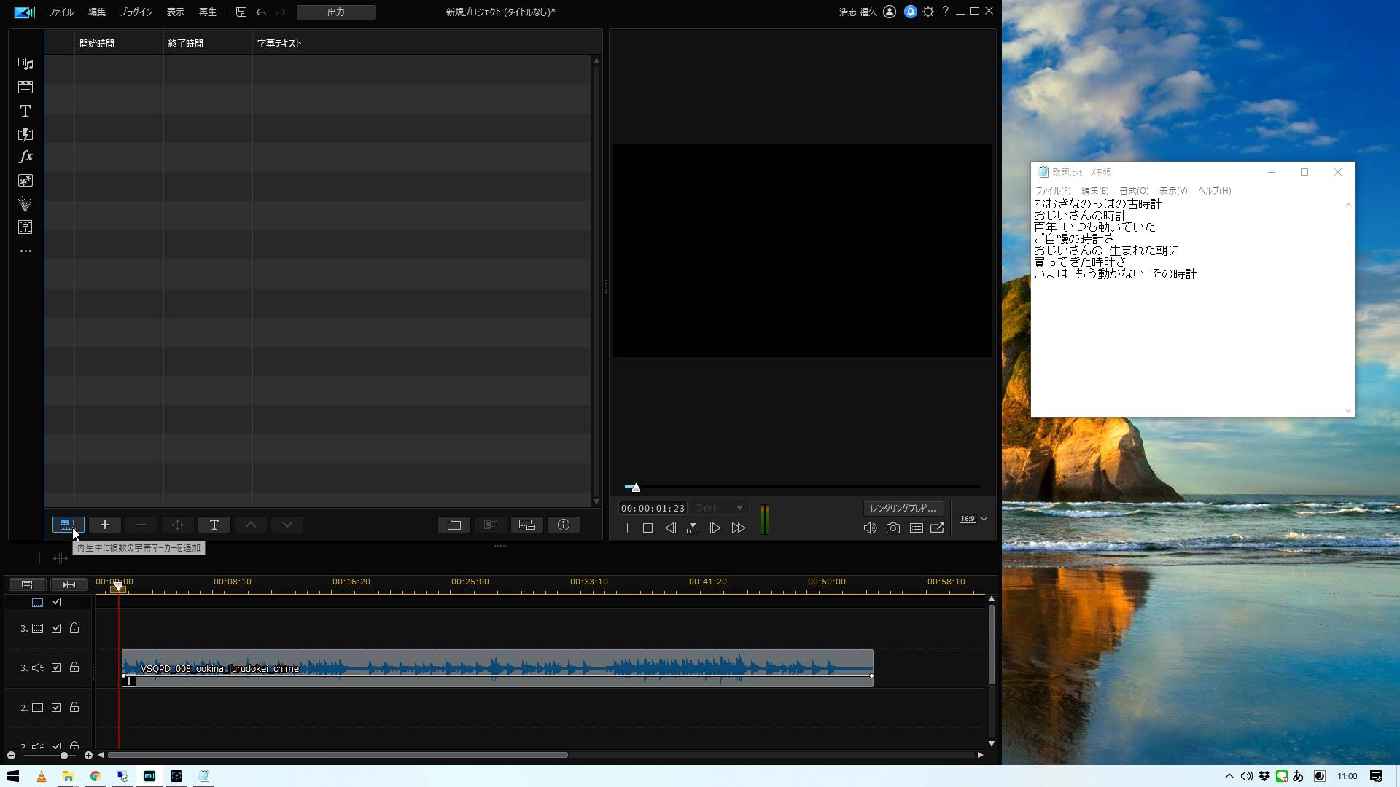Open the Effects Room fx icon
1400x787 pixels.
click(x=26, y=157)
